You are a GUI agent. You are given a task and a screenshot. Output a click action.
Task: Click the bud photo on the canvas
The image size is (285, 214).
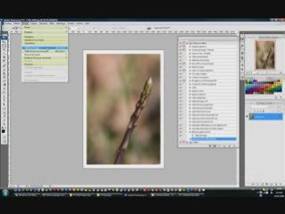[123, 109]
